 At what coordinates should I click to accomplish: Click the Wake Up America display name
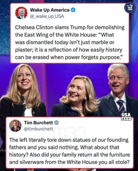click(x=50, y=10)
